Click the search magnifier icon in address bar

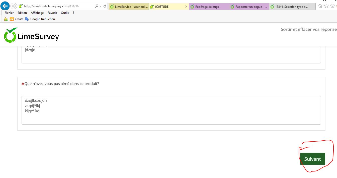click(x=97, y=6)
